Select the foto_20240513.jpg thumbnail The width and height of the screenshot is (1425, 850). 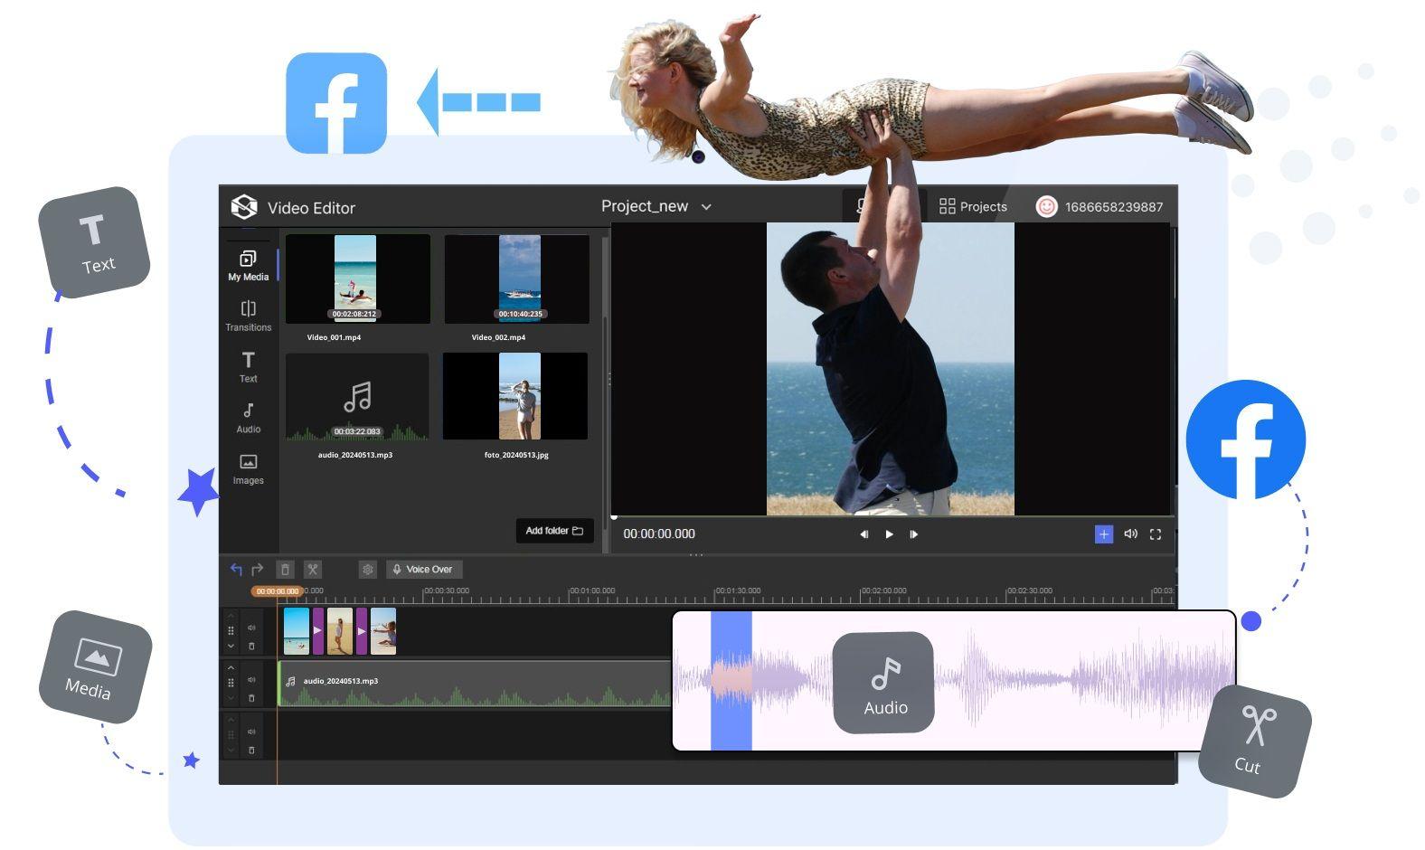pyautogui.click(x=515, y=396)
